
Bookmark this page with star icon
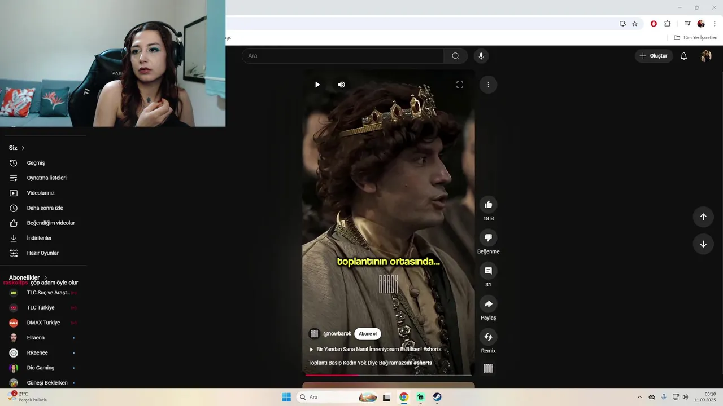635,24
